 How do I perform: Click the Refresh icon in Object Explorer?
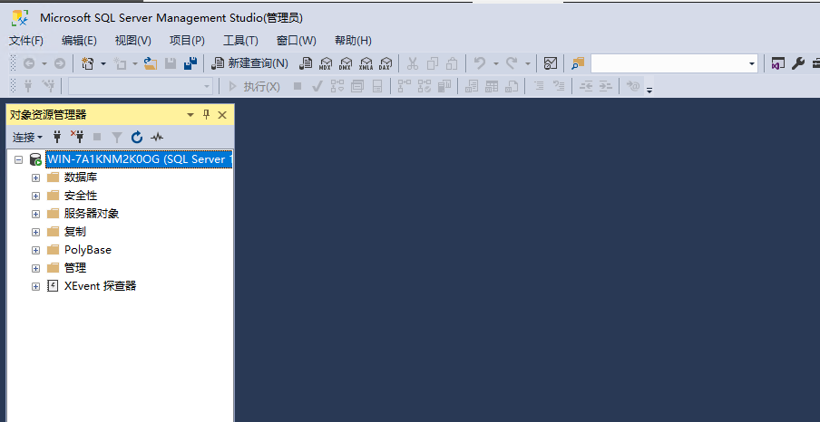tap(137, 138)
